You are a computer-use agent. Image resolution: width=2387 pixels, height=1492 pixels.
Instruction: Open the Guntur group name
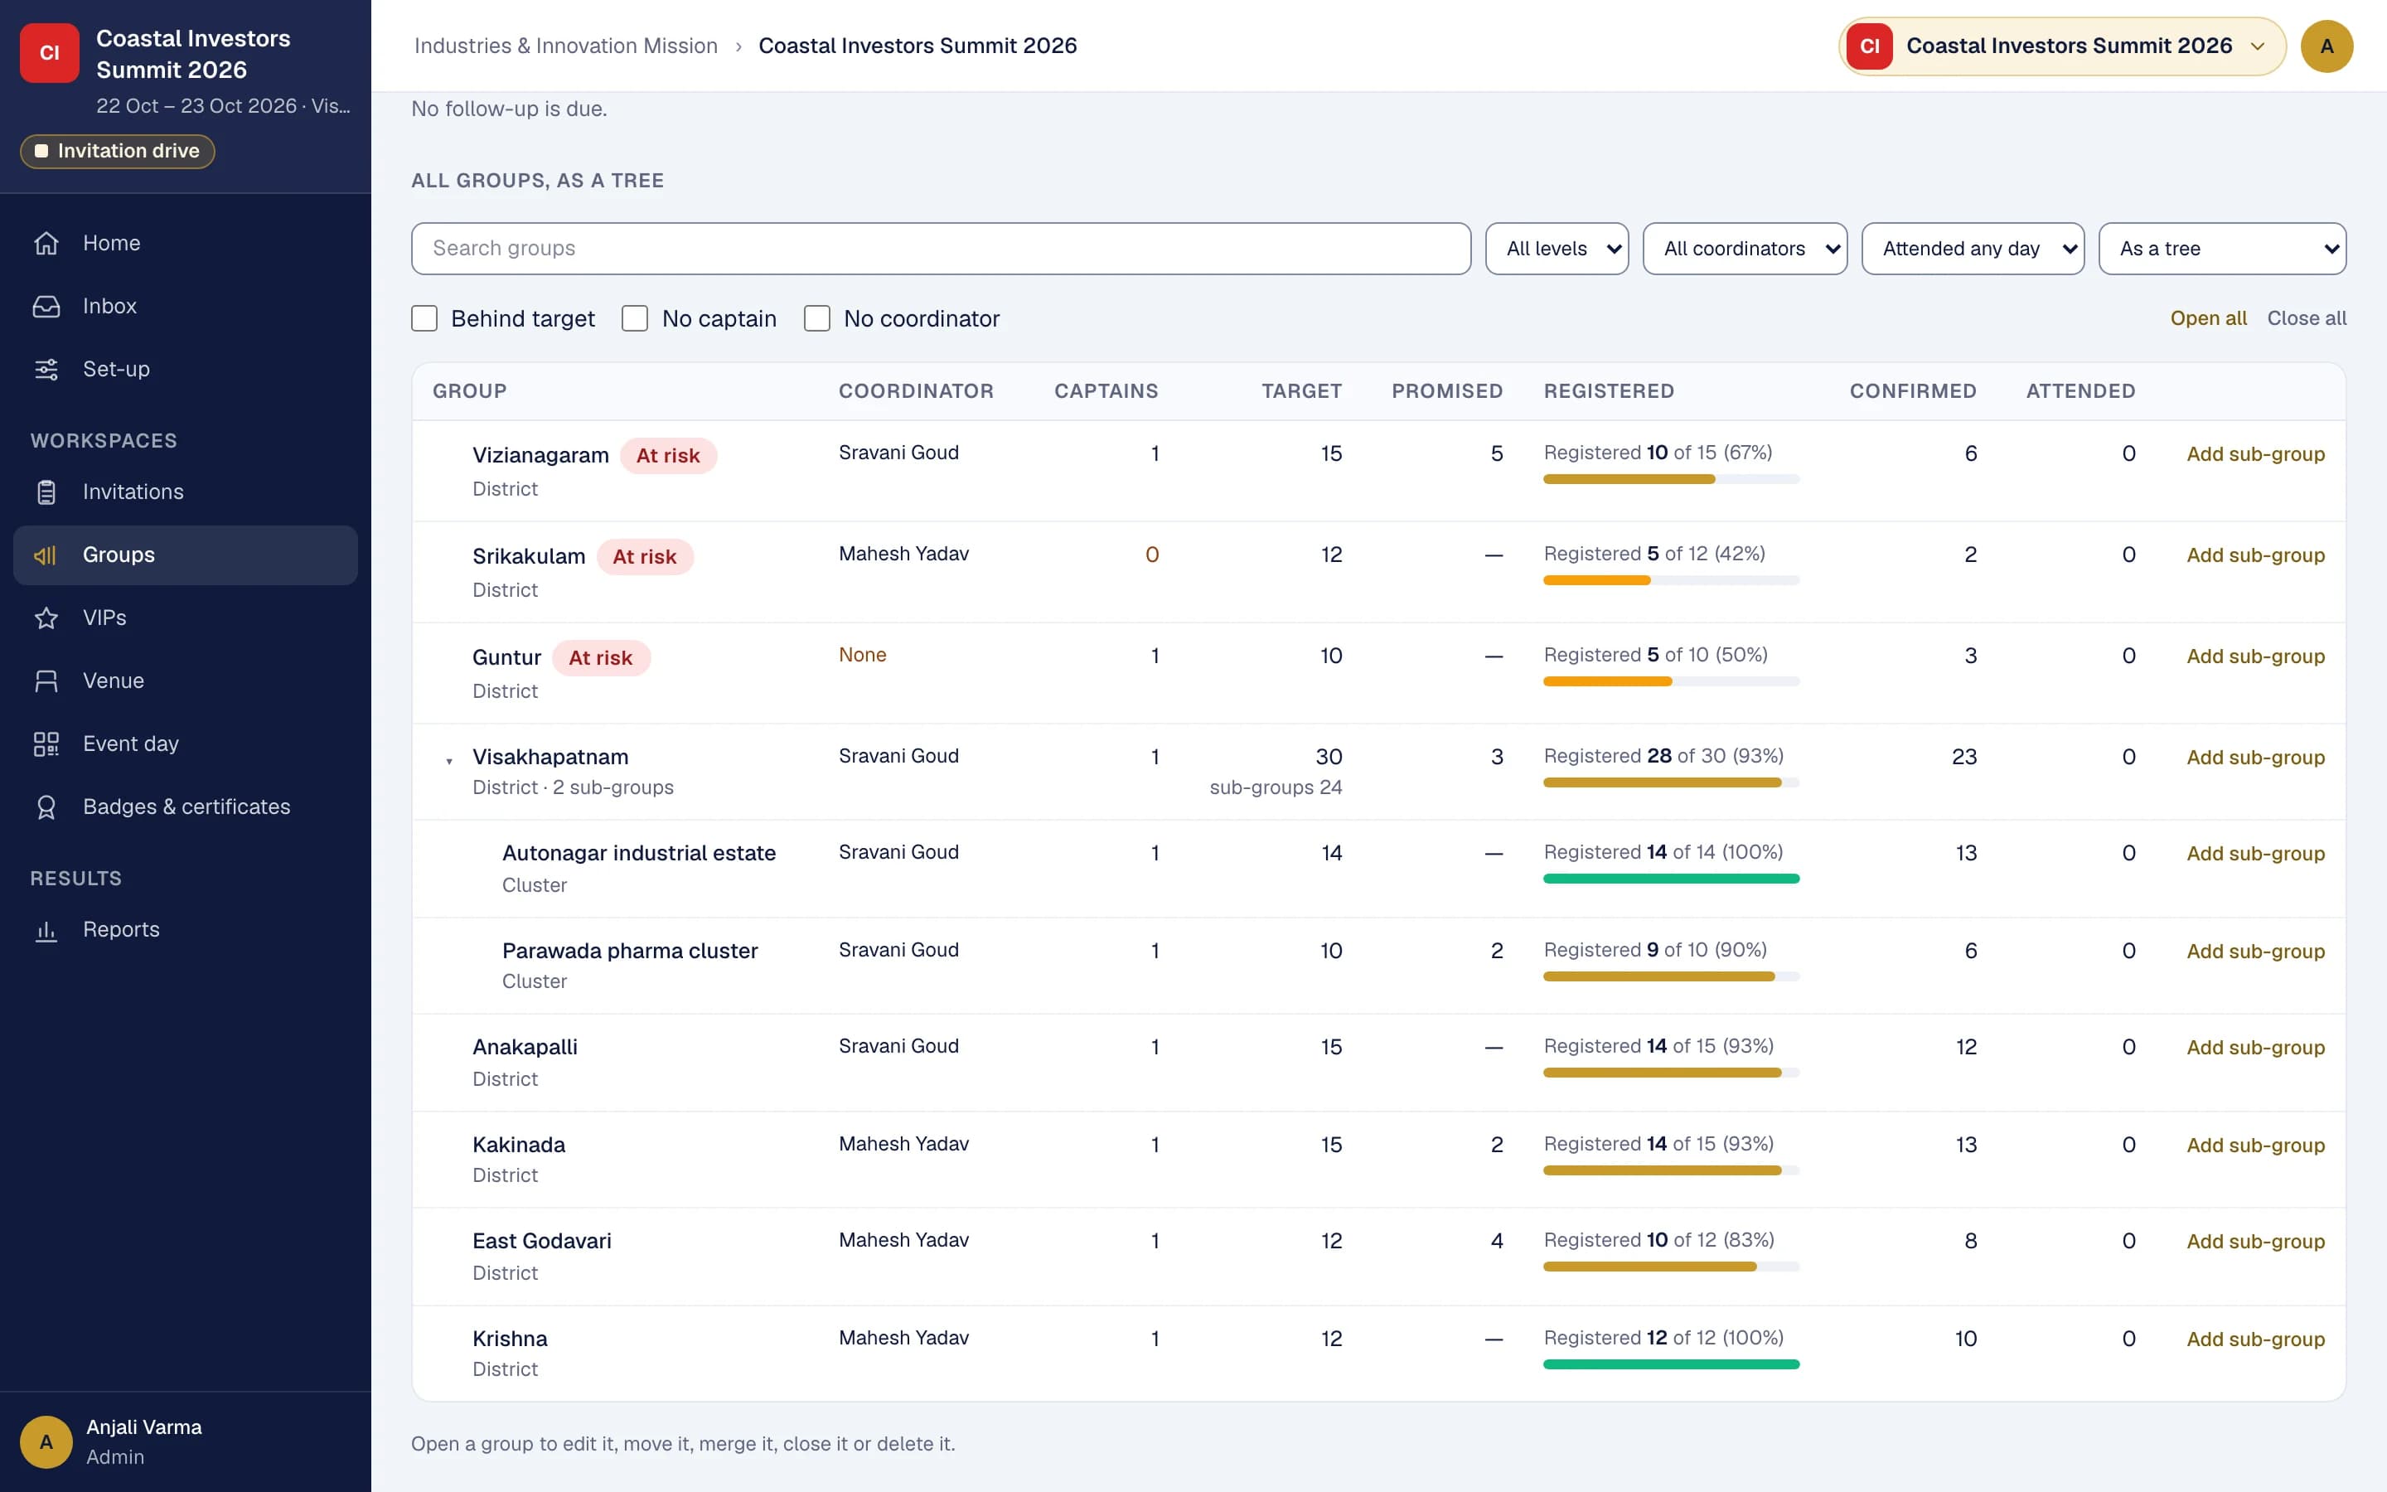click(x=506, y=657)
